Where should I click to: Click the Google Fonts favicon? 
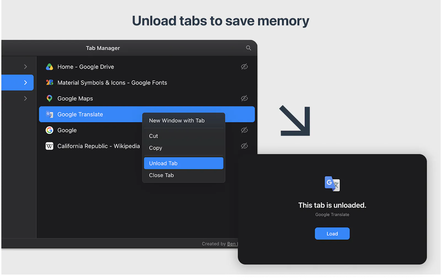pos(50,82)
